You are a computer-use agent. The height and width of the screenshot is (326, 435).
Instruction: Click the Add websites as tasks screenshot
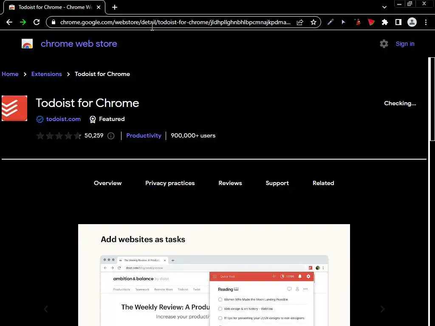(x=214, y=275)
